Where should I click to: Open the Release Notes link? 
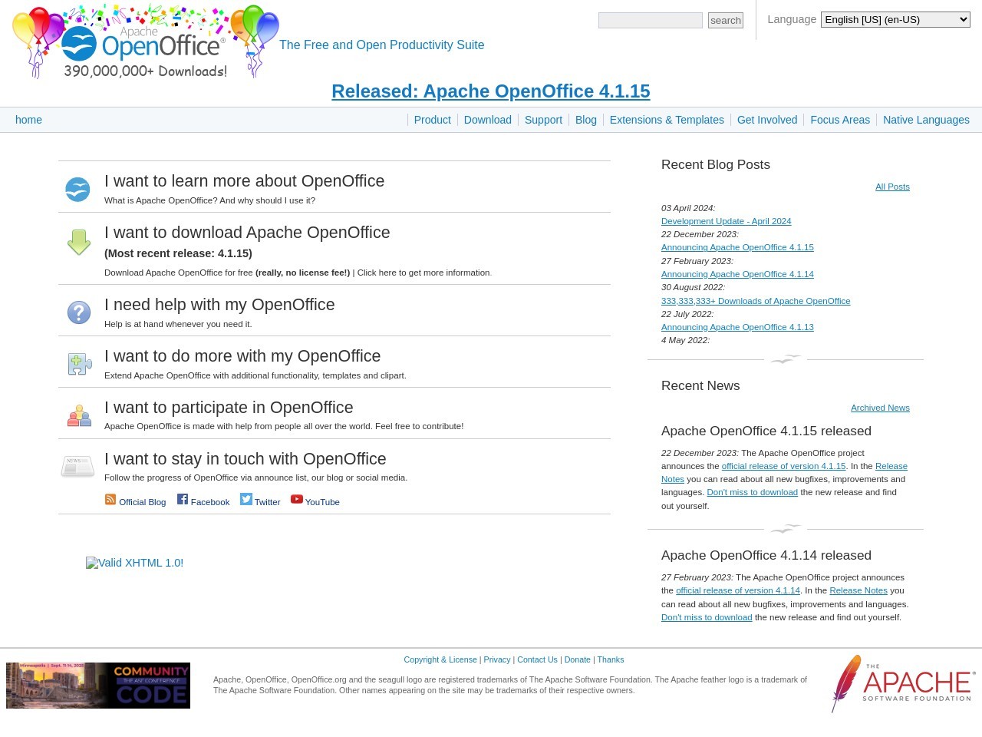point(890,466)
